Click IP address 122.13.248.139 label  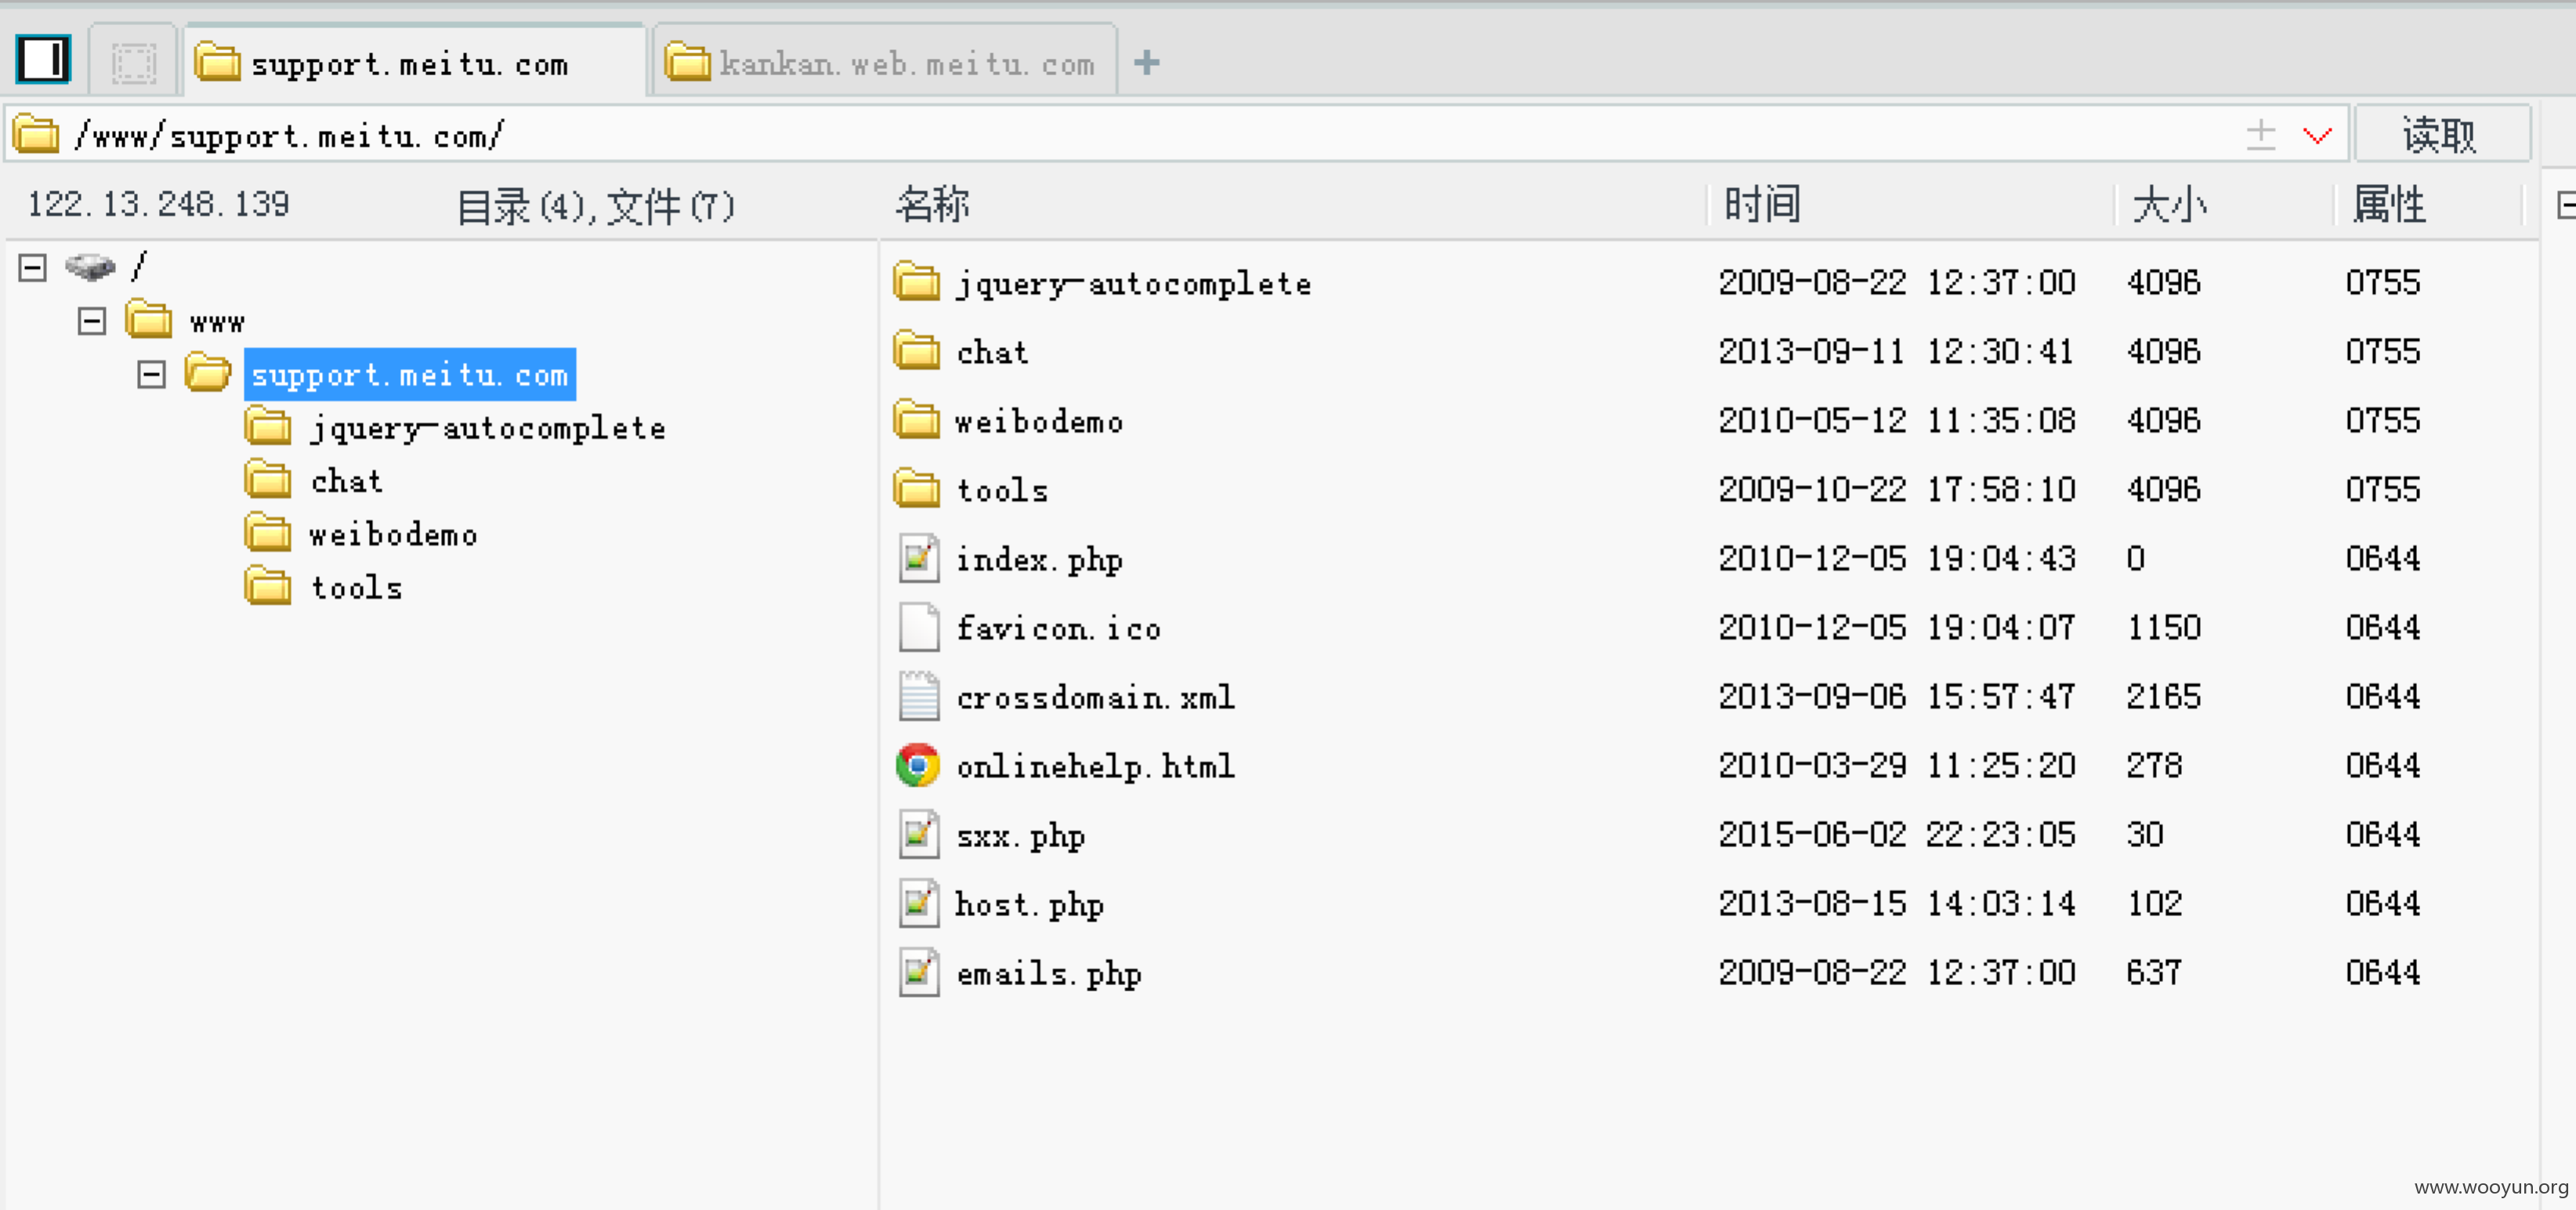158,204
